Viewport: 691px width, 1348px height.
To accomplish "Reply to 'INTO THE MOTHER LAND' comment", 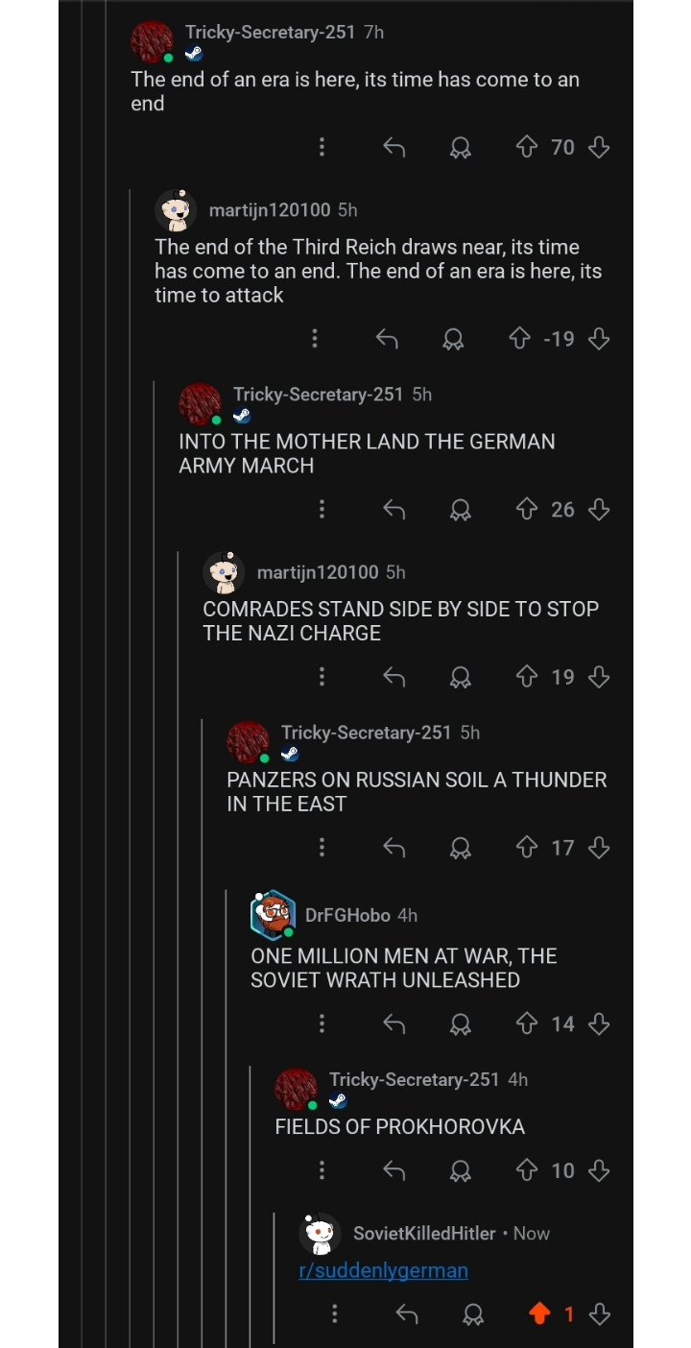I will coord(393,510).
